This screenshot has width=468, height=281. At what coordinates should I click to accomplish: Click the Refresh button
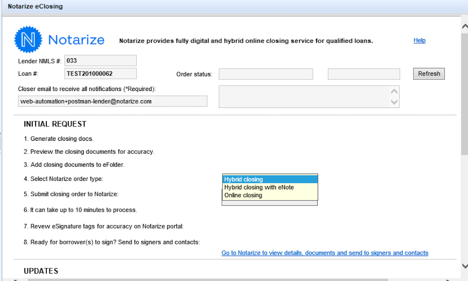[x=429, y=74]
